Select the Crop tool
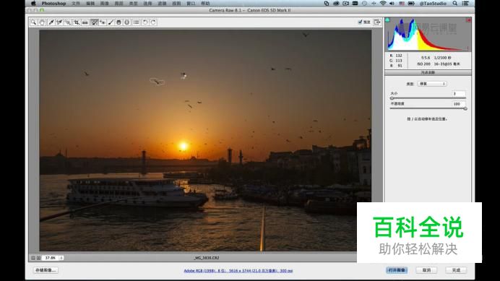 (x=77, y=22)
